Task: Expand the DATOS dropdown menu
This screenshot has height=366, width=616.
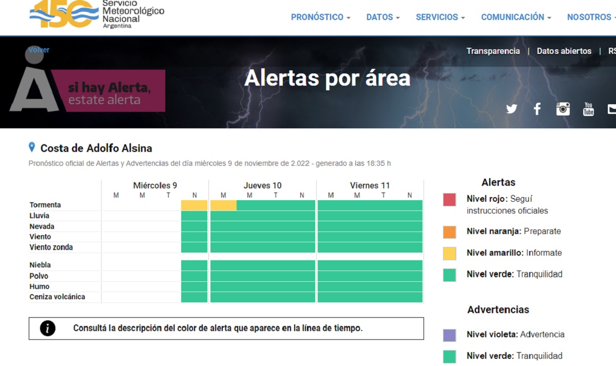Action: (382, 17)
